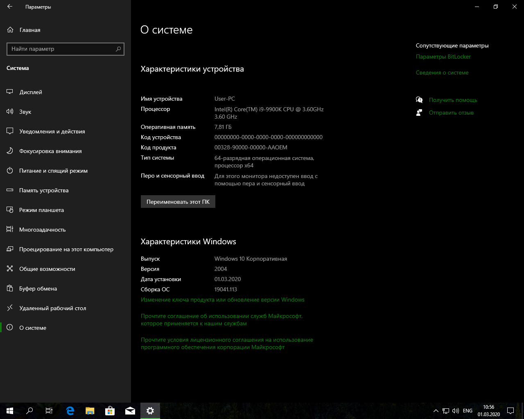This screenshot has width=524, height=419.
Task: Open File Explorer from taskbar
Action: (x=90, y=411)
